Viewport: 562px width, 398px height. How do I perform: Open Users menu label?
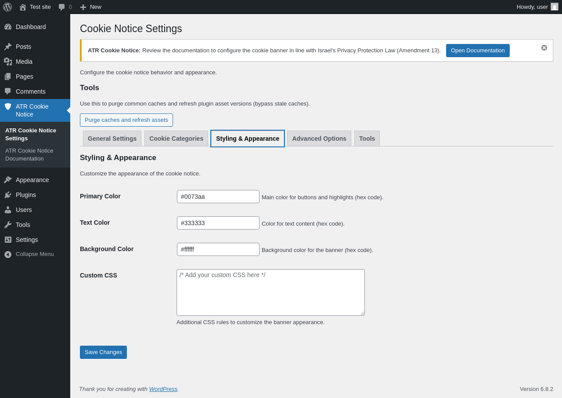[24, 210]
